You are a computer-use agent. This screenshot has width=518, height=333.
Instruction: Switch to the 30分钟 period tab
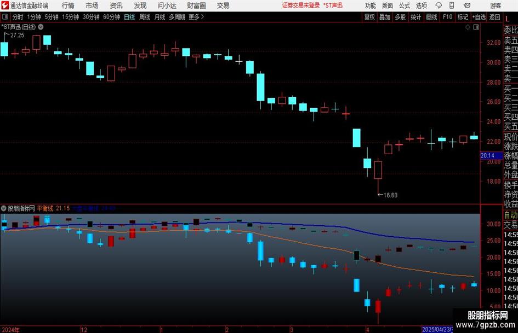click(x=91, y=17)
